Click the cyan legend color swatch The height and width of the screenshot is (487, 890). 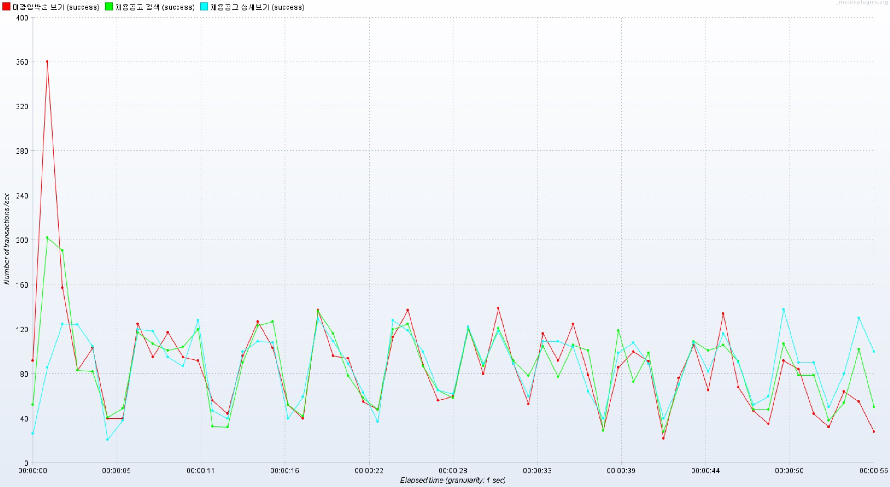tap(204, 7)
